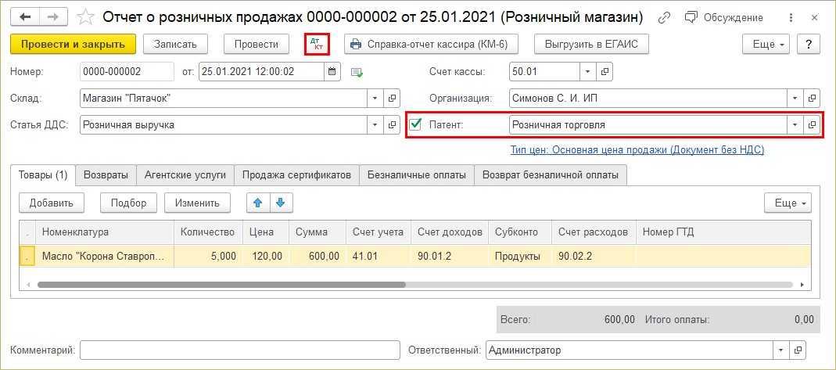
Task: Click the Номер ГТД column header
Action: [723, 232]
